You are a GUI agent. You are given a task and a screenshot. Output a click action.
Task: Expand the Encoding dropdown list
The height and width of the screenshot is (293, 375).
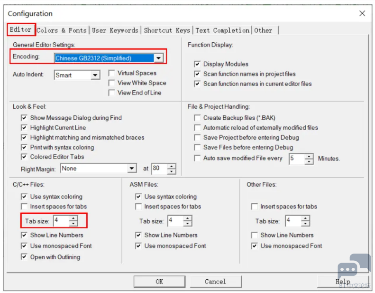158,58
